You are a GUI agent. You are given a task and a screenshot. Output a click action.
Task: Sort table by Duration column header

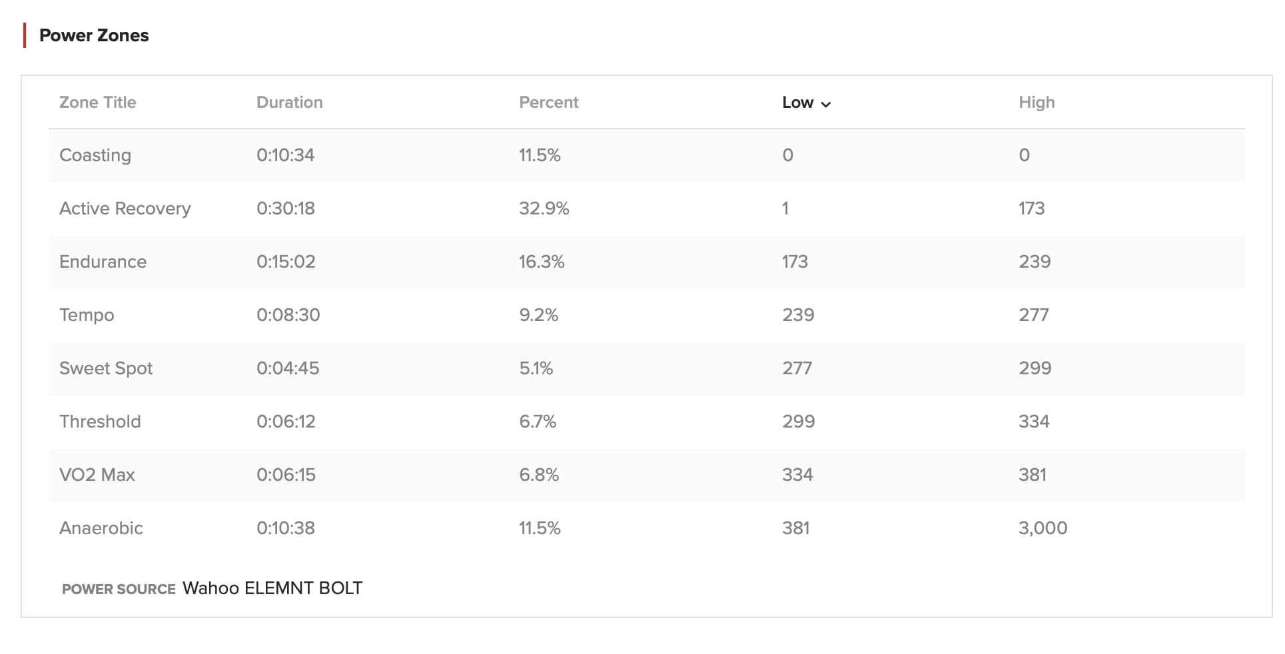[289, 103]
